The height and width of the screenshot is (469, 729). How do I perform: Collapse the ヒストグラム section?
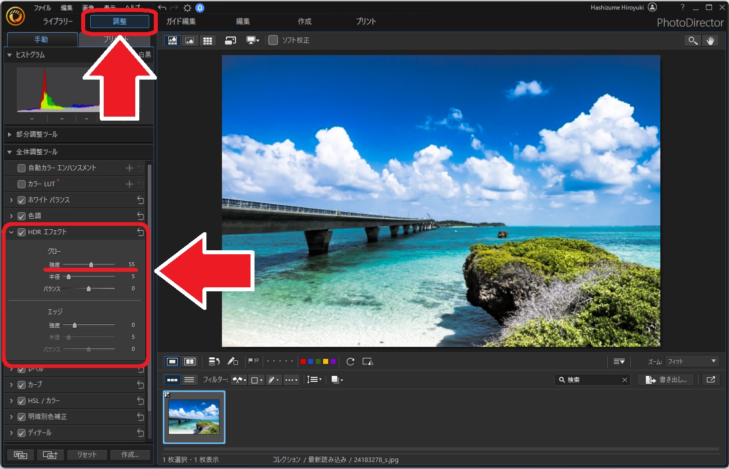coord(10,55)
